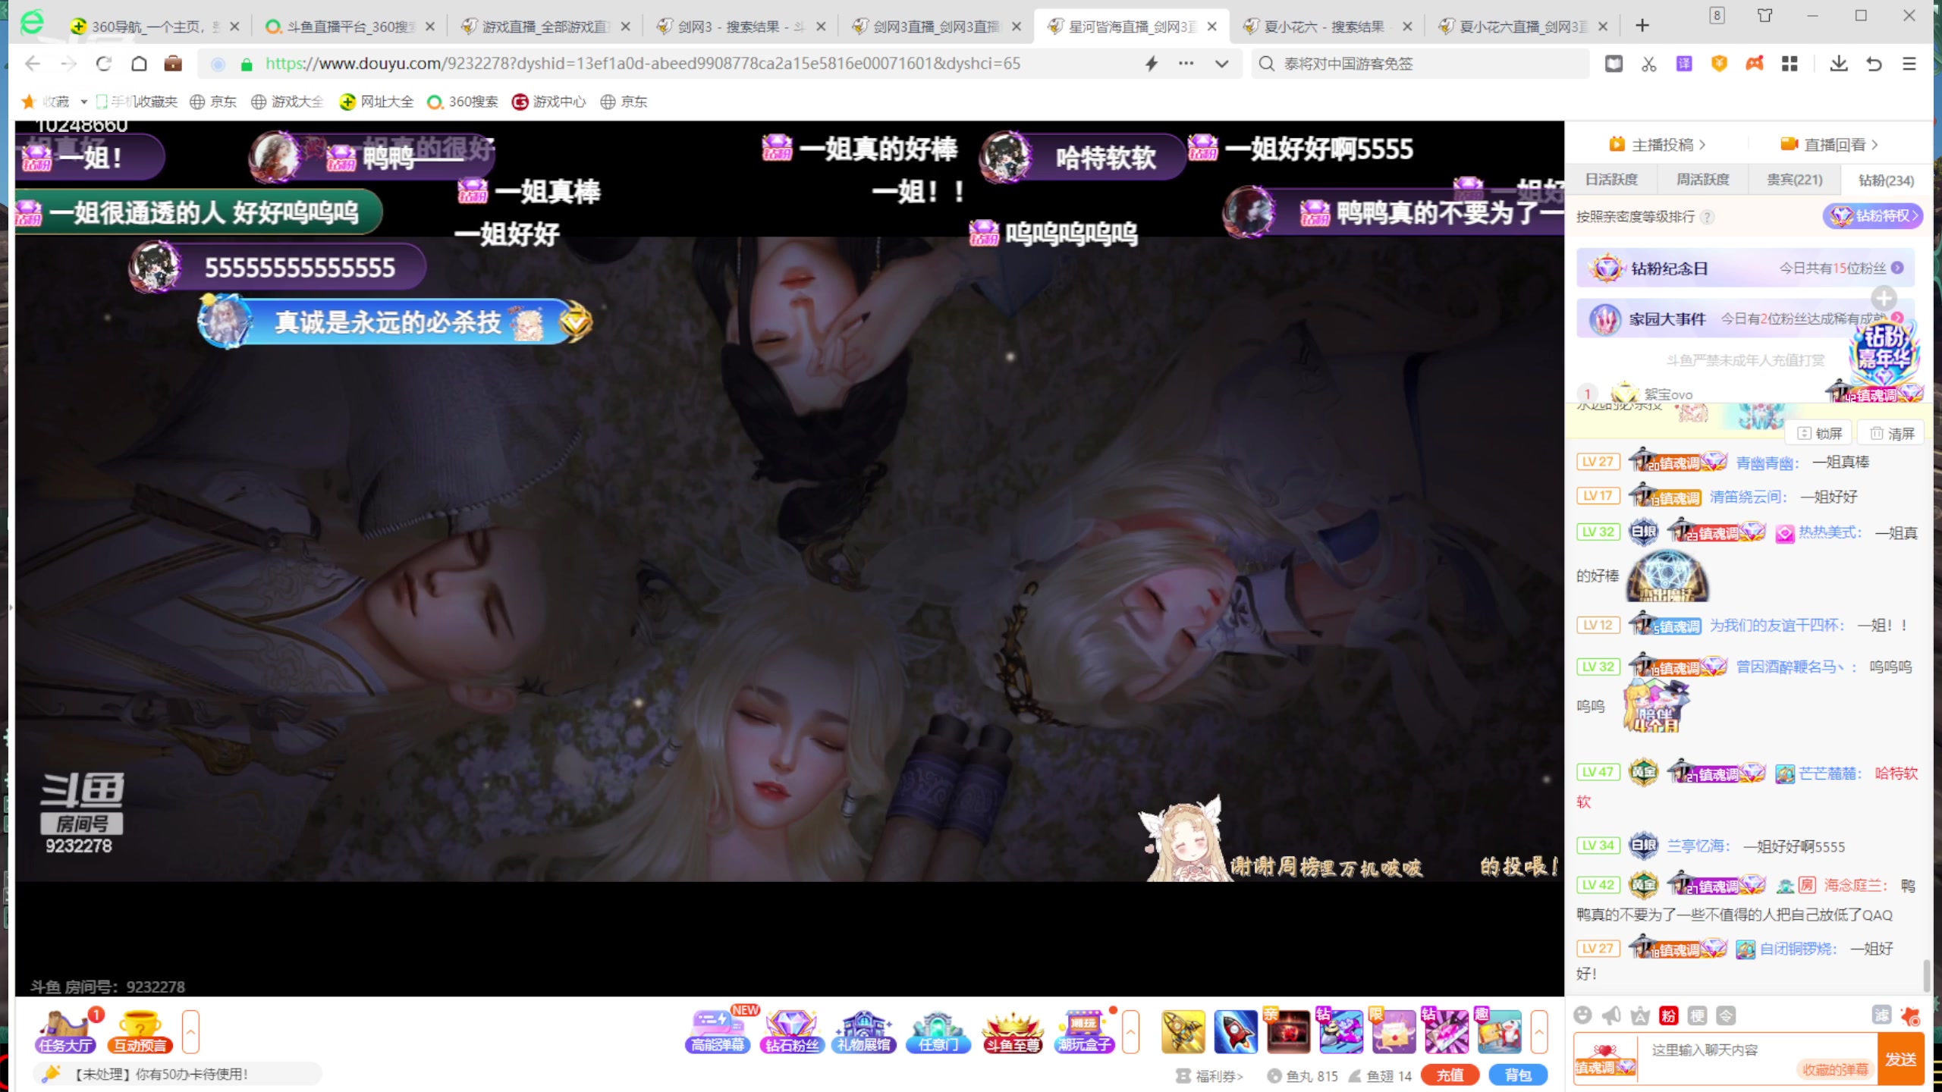This screenshot has width=1942, height=1092.
Task: Click the scissors screenshot tool
Action: click(x=1648, y=64)
